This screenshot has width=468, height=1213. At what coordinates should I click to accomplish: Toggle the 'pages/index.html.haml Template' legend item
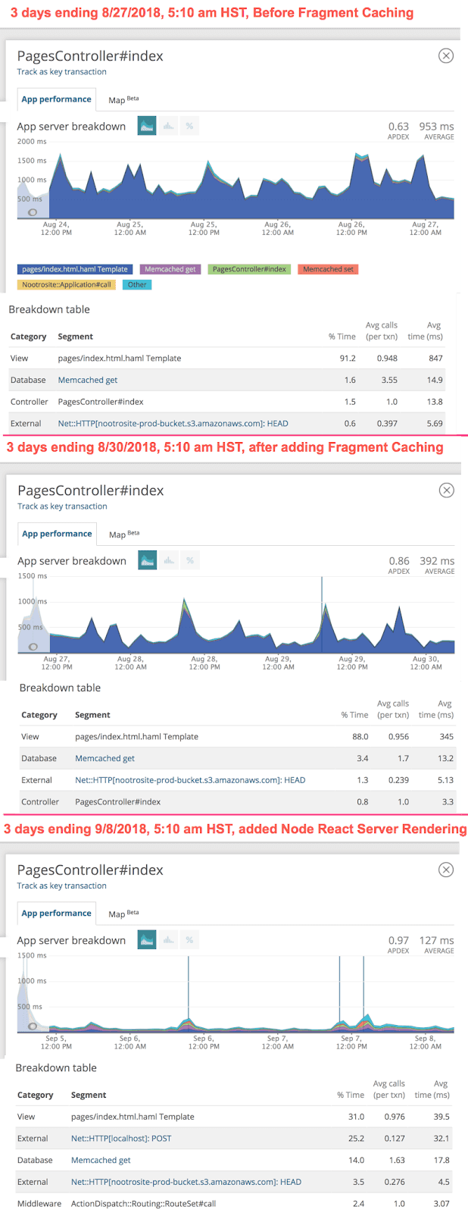75,269
